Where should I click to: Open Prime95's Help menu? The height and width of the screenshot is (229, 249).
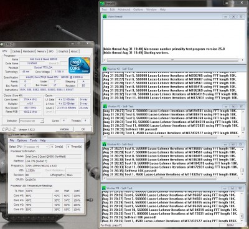pyautogui.click(x=162, y=9)
